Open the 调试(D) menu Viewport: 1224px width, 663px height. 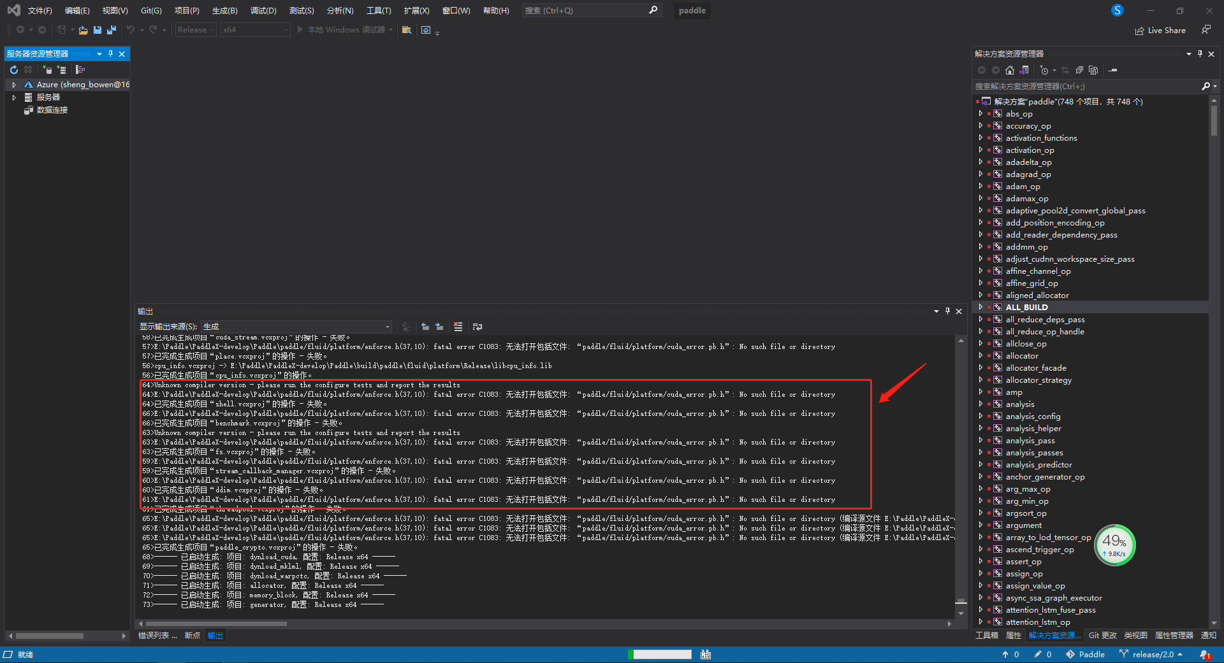tap(263, 10)
